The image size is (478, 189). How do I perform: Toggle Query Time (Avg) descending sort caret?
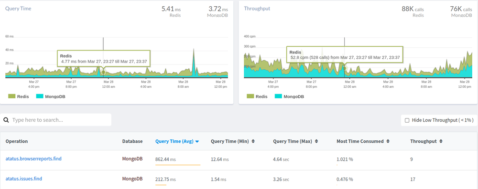[x=197, y=142]
